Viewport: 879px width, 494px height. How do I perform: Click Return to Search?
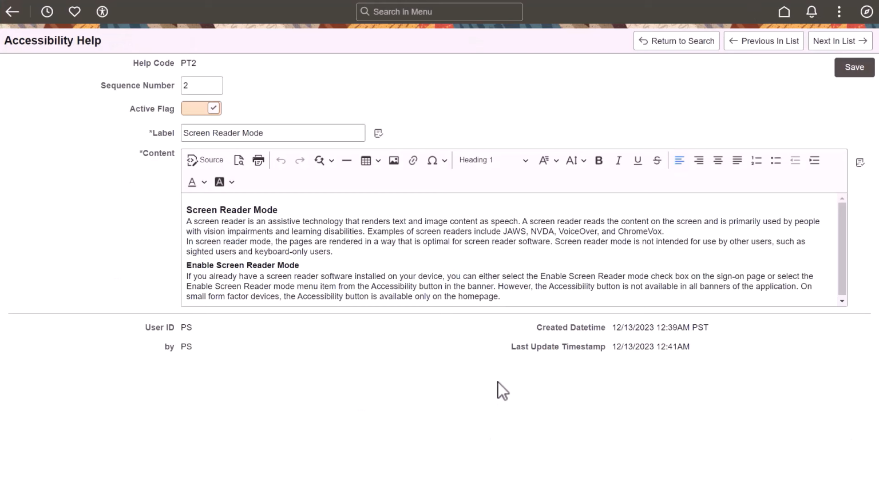(x=676, y=41)
